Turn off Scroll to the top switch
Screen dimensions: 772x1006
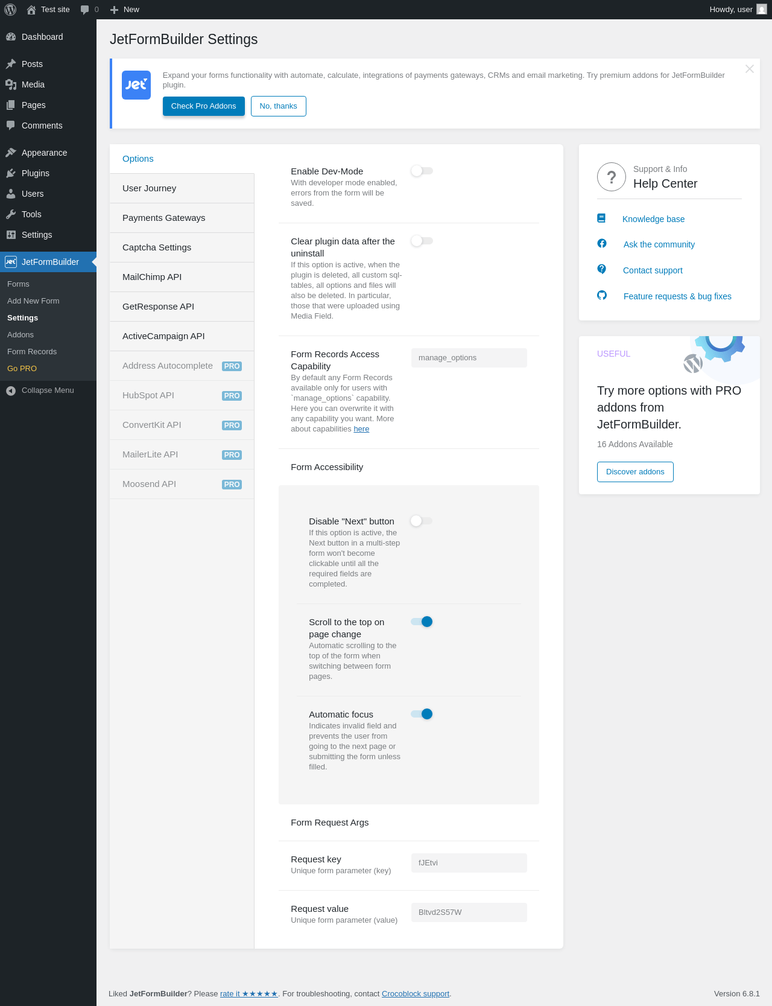pos(422,622)
